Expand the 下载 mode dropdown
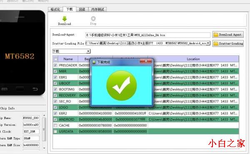250x154 pixels. click(88, 51)
